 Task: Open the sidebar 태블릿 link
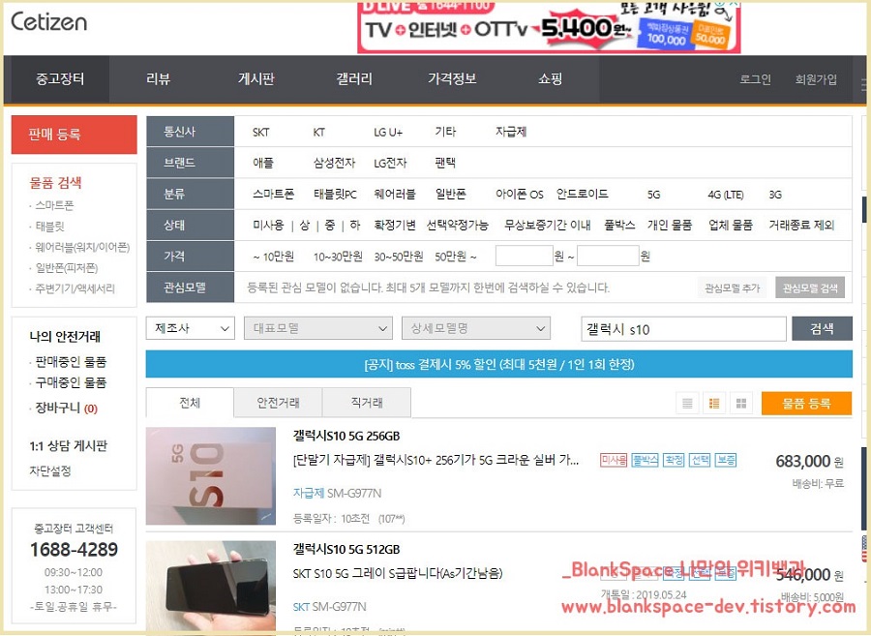[50, 227]
